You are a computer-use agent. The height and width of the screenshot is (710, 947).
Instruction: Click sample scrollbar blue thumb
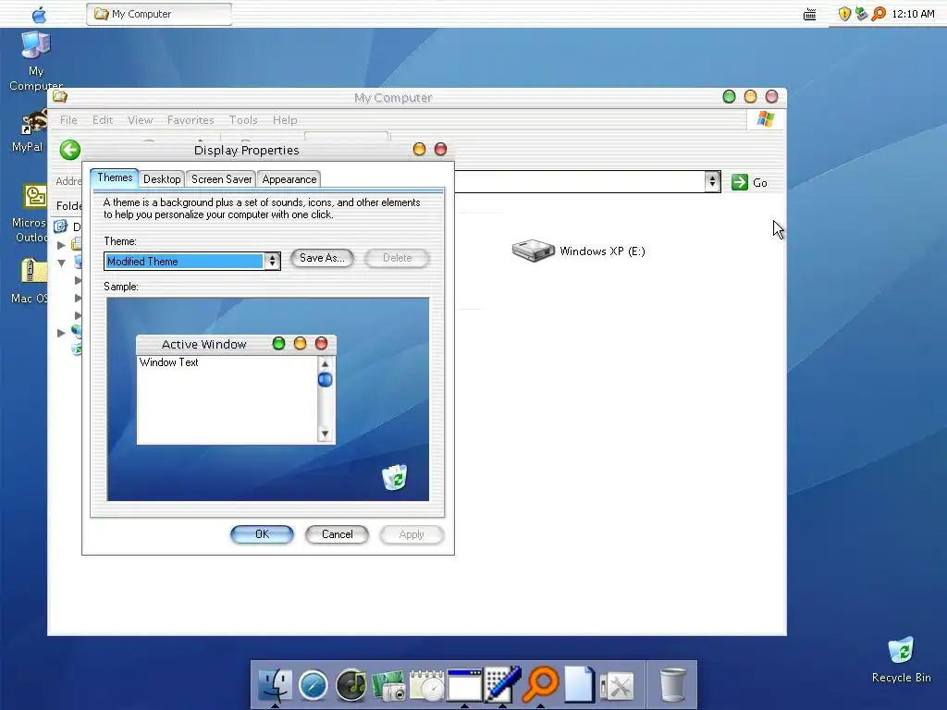tap(325, 379)
